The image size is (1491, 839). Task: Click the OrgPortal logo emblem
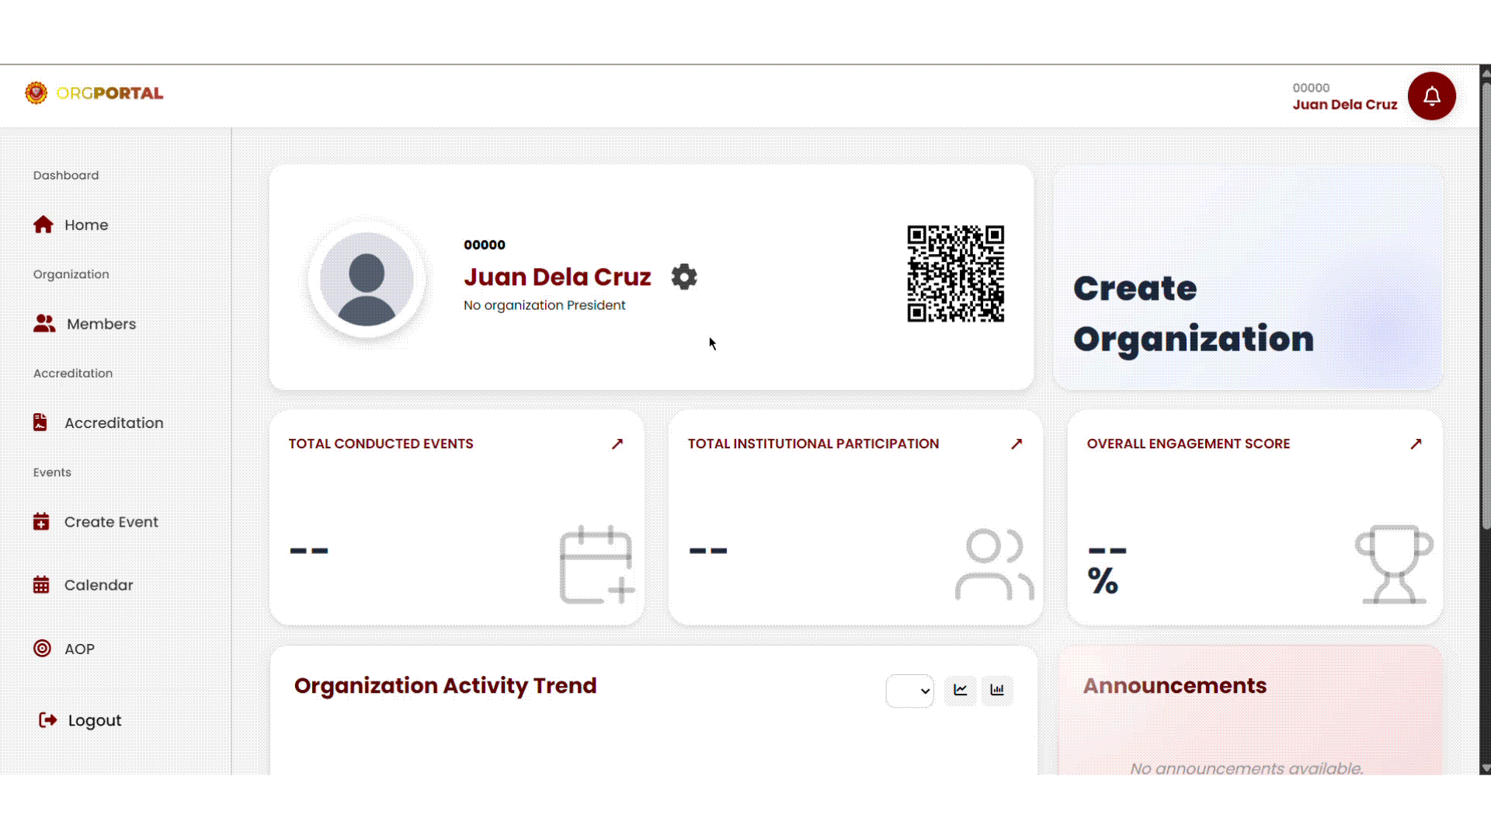click(36, 92)
